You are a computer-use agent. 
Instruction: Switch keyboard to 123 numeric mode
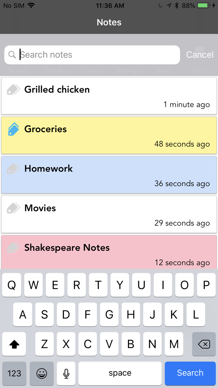tap(14, 373)
